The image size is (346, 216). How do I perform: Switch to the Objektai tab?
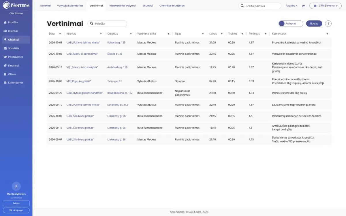(x=45, y=5)
